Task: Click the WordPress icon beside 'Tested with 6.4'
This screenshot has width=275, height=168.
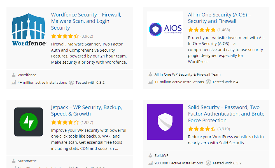Action: pyautogui.click(x=208, y=82)
